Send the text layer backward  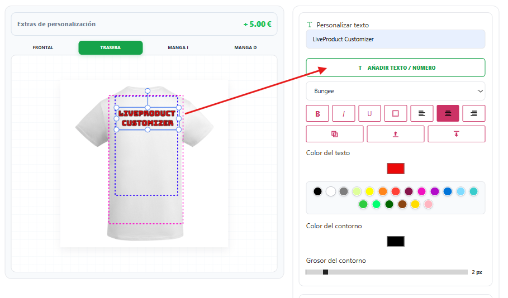pos(457,134)
